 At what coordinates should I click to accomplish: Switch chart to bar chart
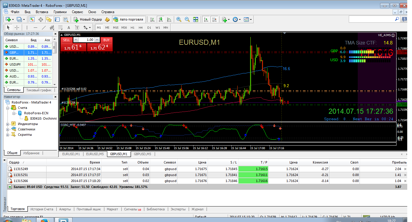pyautogui.click(x=152, y=19)
